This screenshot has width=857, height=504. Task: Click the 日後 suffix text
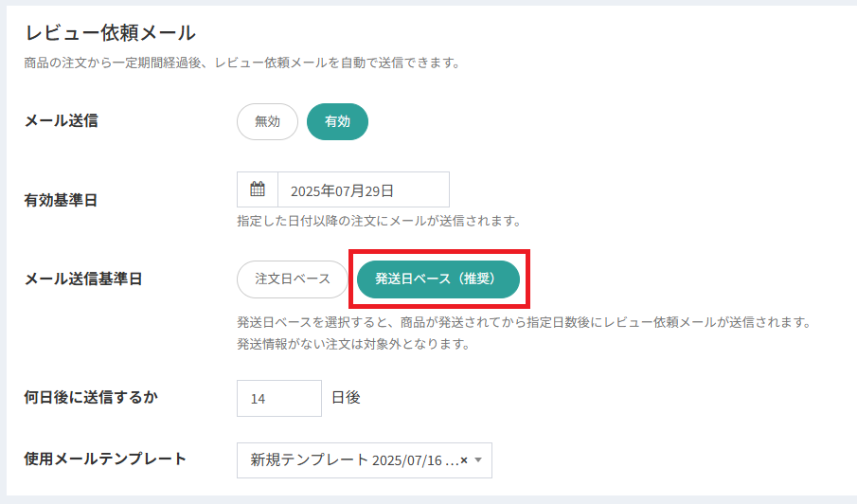point(346,398)
